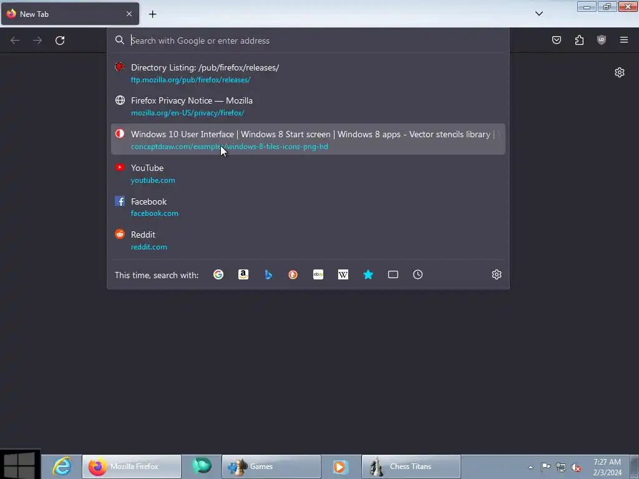This screenshot has width=639, height=479.
Task: Search this time with Google
Action: pyautogui.click(x=218, y=274)
